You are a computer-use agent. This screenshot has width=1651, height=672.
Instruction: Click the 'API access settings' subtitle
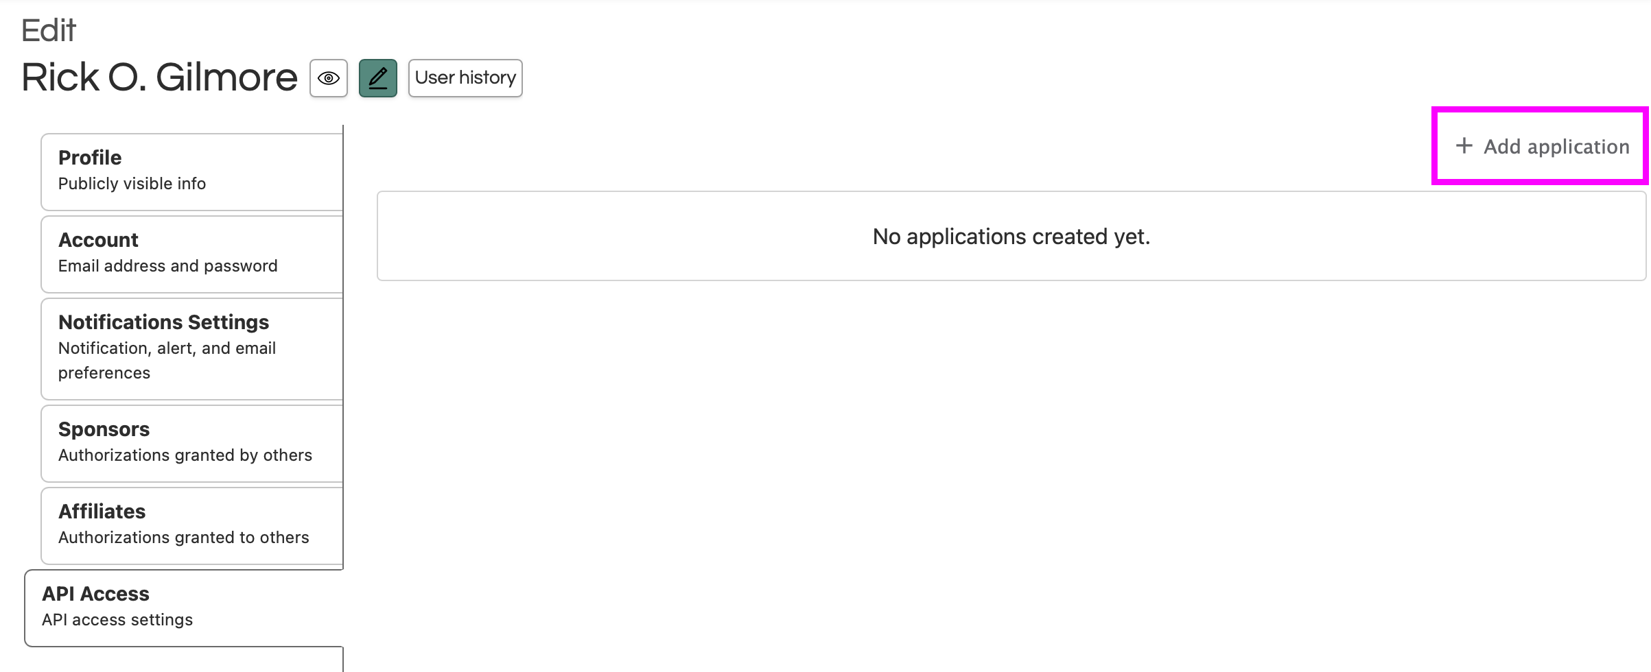117,620
